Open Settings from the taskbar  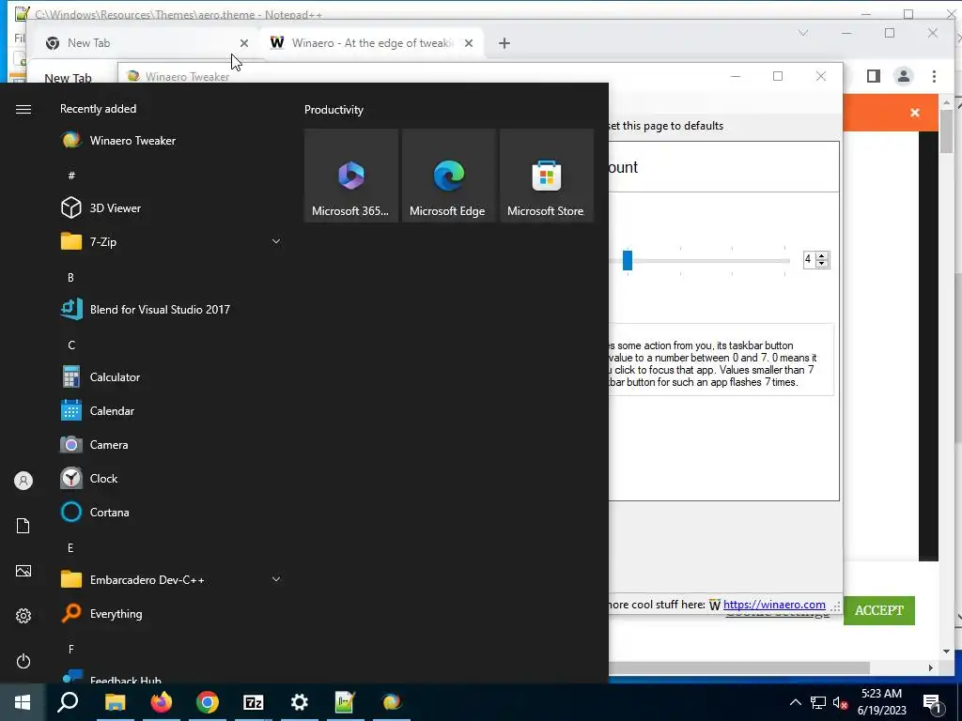click(300, 702)
